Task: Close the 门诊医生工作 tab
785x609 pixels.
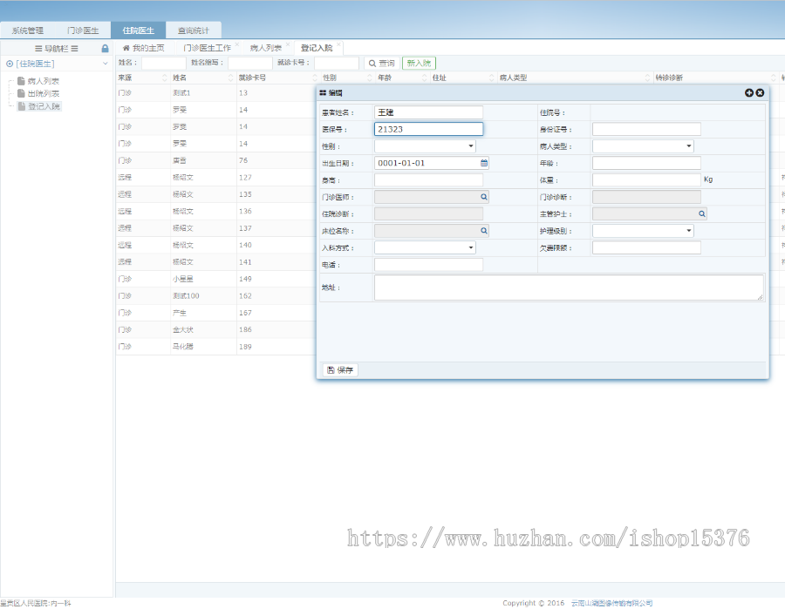Action: pyautogui.click(x=236, y=44)
